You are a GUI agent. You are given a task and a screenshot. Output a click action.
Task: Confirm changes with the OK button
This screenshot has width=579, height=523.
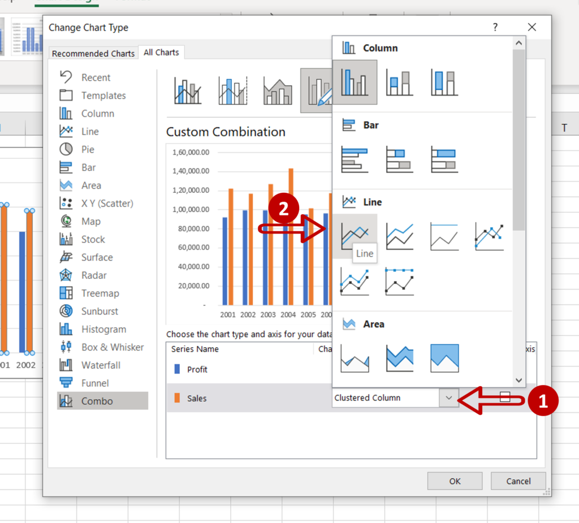pos(455,481)
